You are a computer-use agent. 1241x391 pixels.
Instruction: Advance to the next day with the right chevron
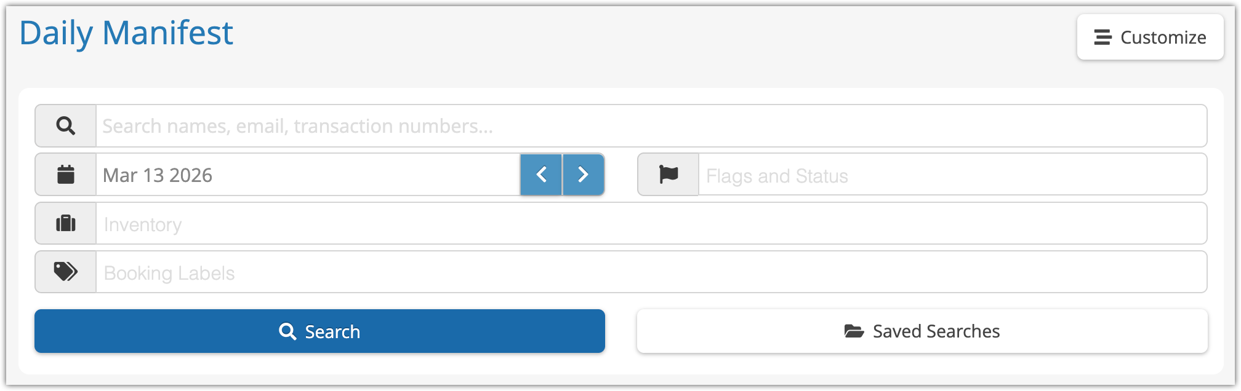coord(584,175)
